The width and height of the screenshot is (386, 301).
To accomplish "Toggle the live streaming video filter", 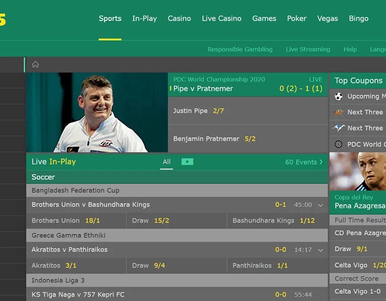I will tap(187, 162).
